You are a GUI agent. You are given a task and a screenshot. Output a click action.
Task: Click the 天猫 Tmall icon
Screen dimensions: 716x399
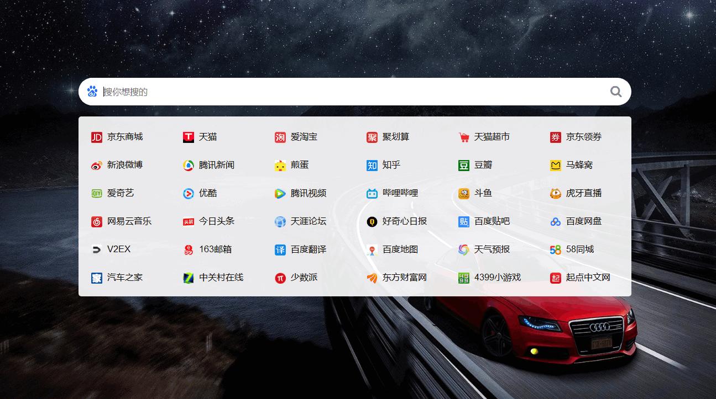coord(187,137)
